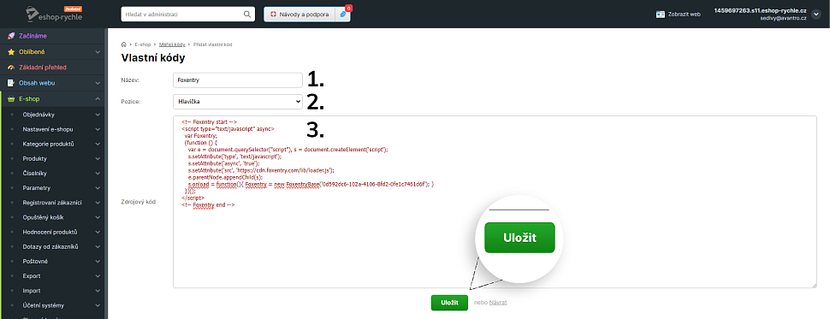The width and height of the screenshot is (830, 319).
Task: Click the Přidat vlastní kód breadcrumb text
Action: point(212,44)
